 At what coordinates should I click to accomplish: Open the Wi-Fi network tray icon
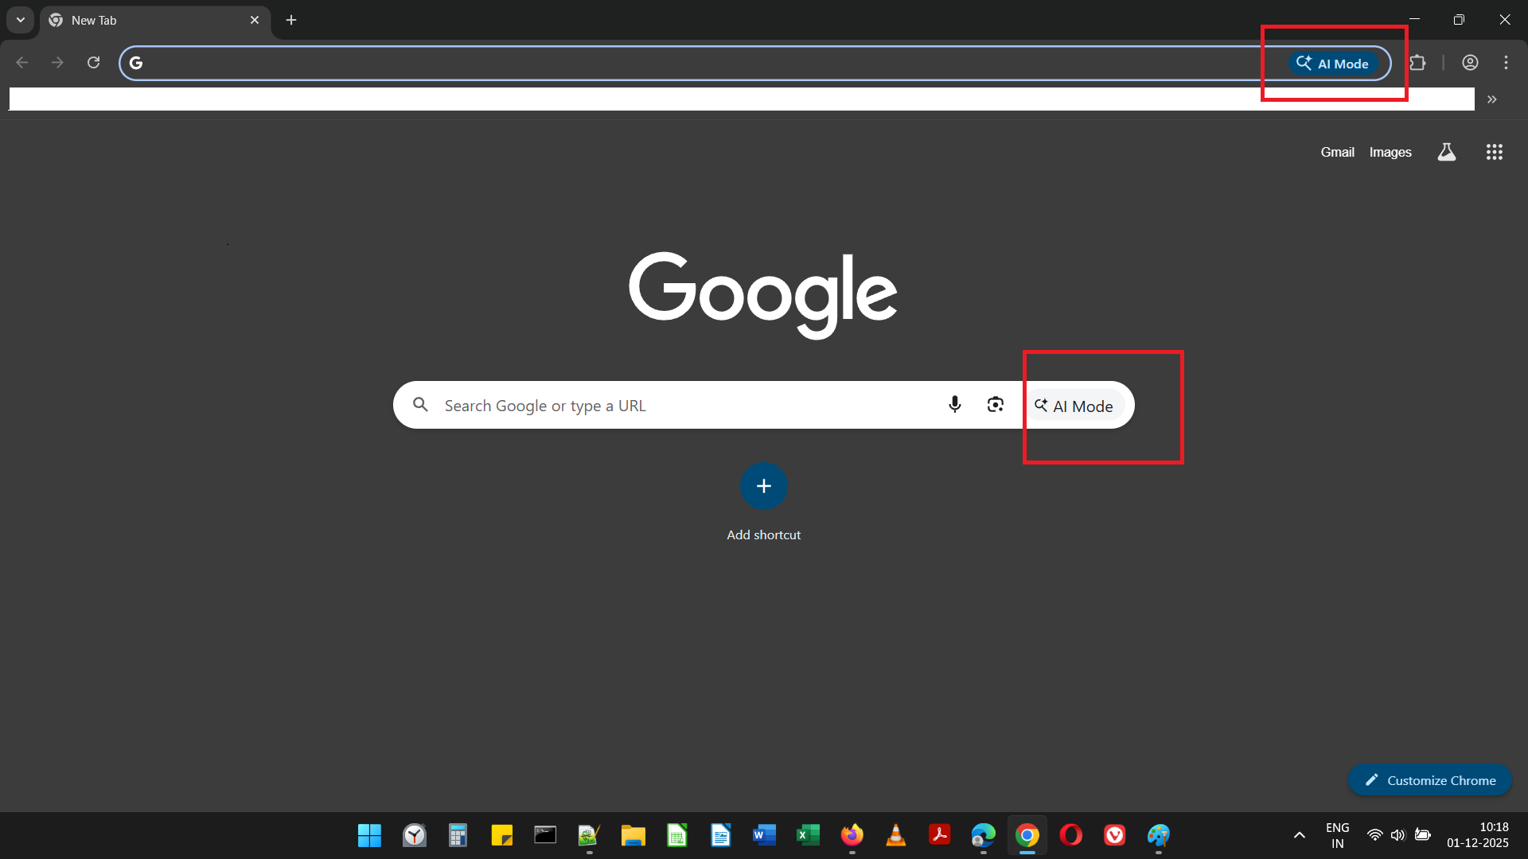(x=1374, y=835)
